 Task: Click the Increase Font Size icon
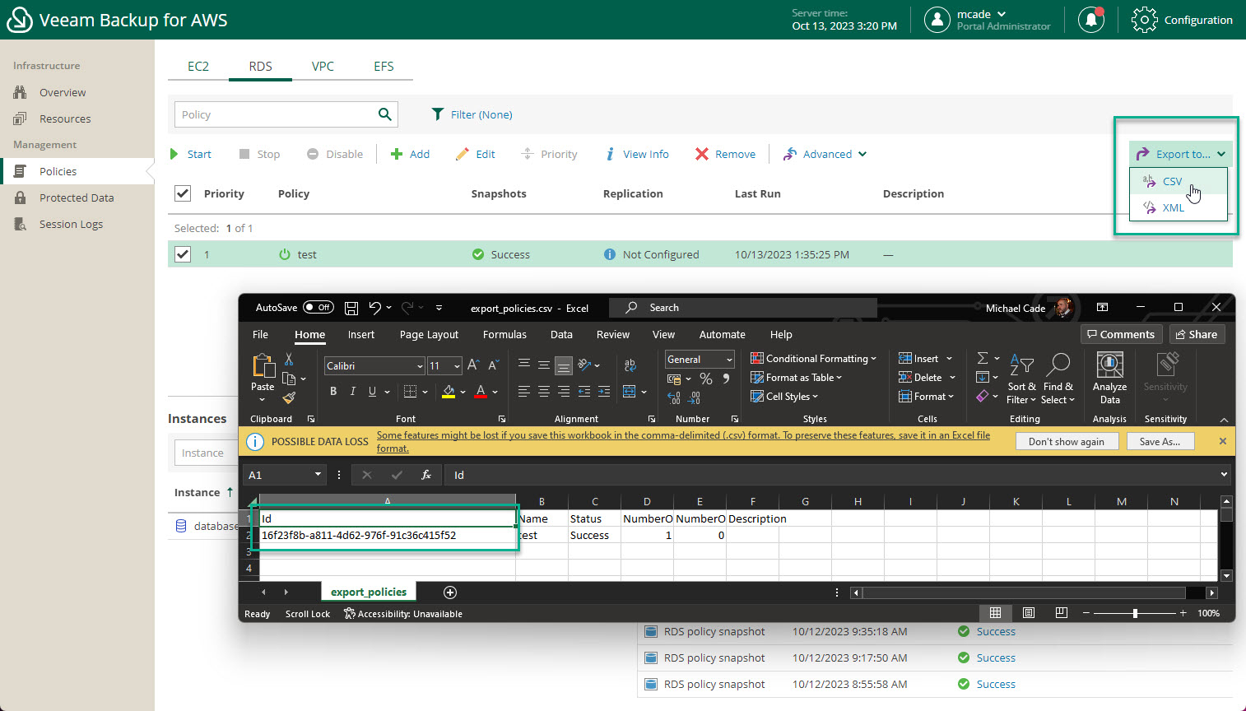[473, 365]
